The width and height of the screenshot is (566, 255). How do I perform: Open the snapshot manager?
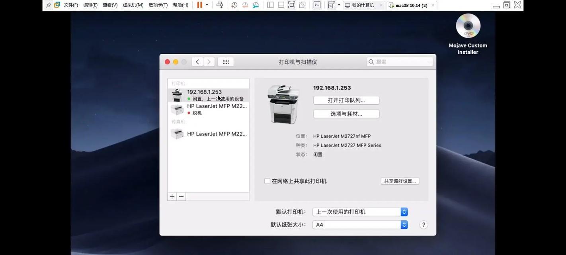tap(256, 5)
